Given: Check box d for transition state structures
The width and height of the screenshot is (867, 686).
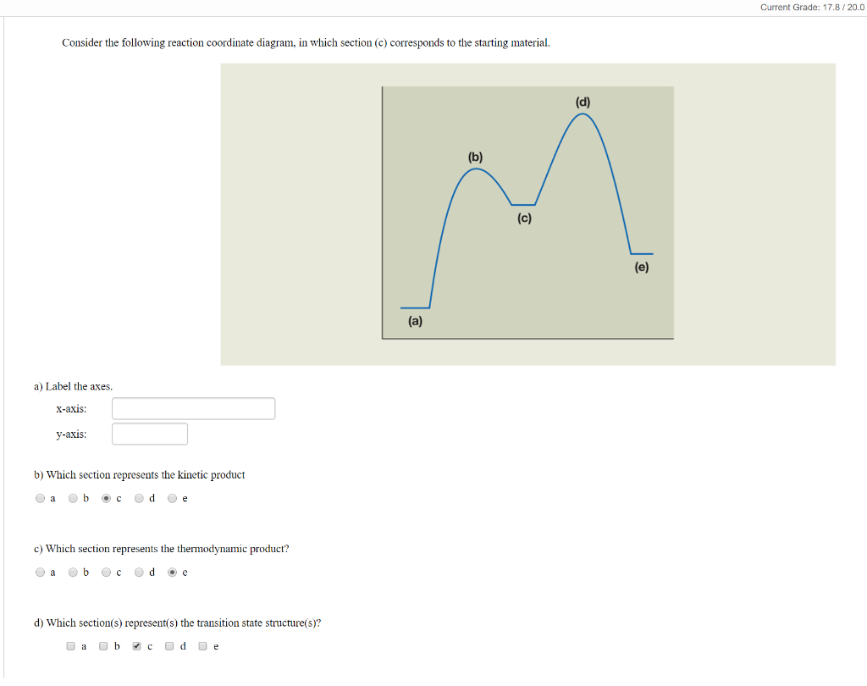Looking at the screenshot, I should 169,645.
